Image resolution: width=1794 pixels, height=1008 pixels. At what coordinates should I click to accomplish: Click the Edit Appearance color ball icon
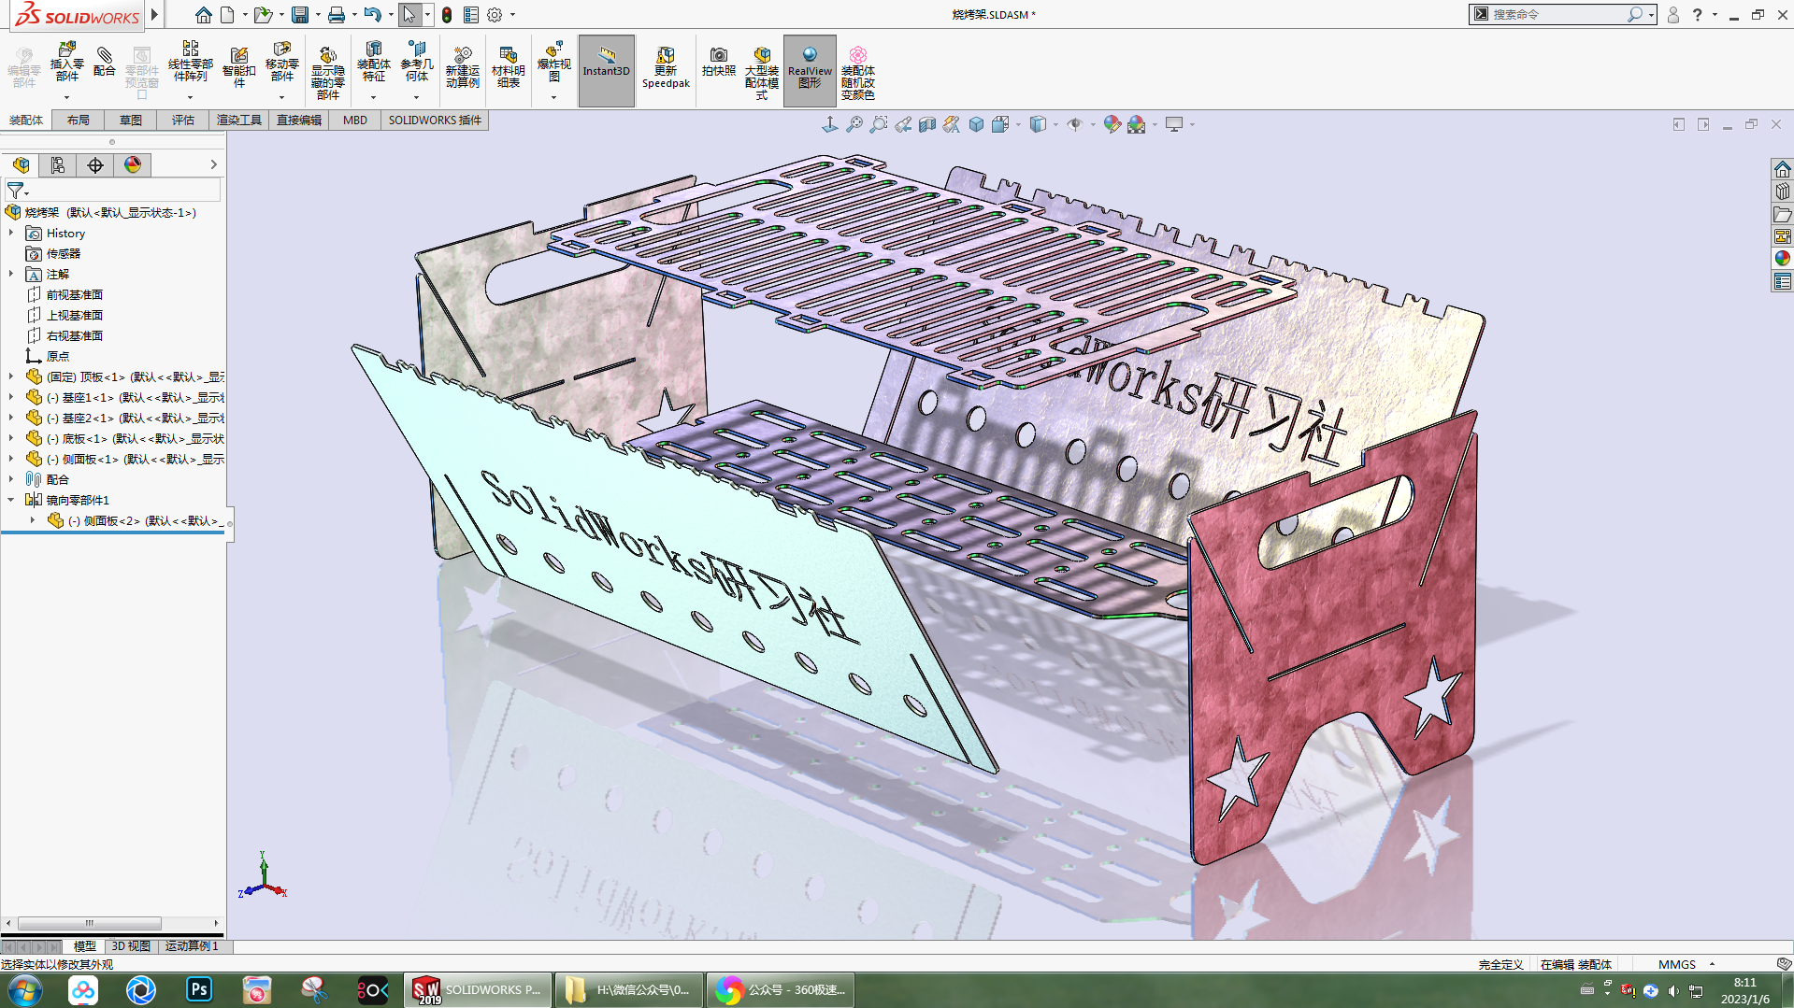(x=1112, y=124)
